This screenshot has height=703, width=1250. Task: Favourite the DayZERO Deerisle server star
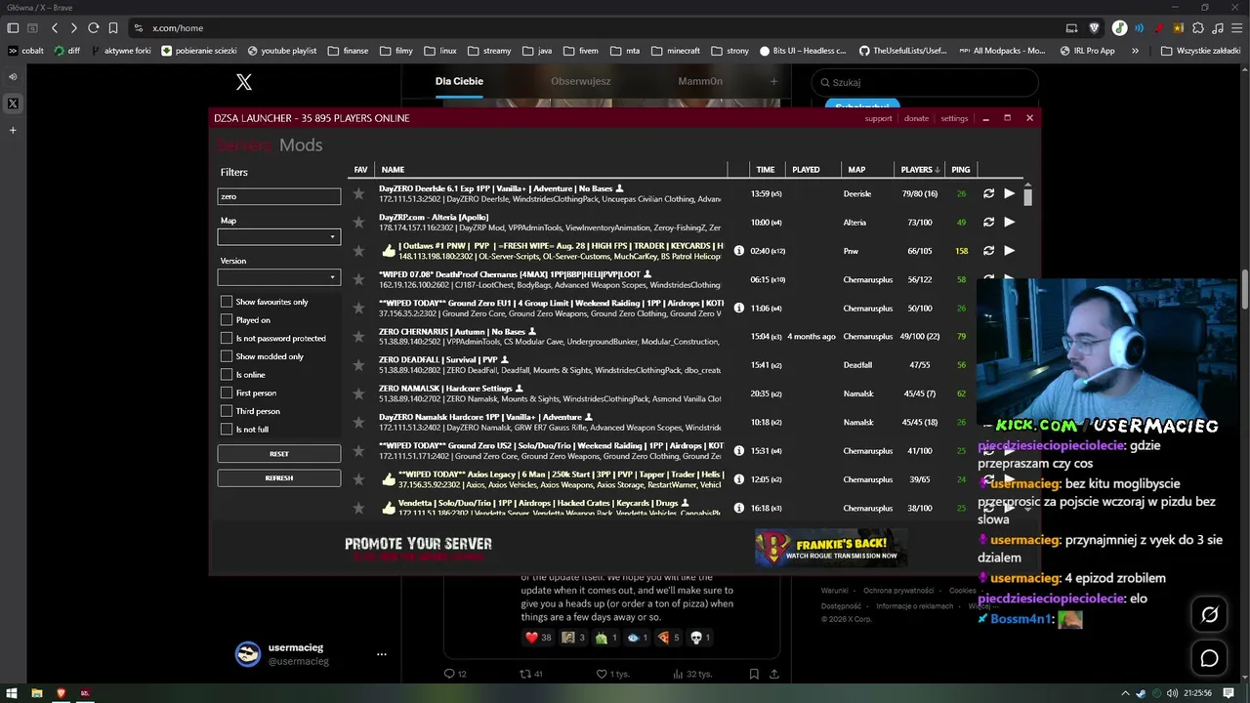(x=358, y=194)
